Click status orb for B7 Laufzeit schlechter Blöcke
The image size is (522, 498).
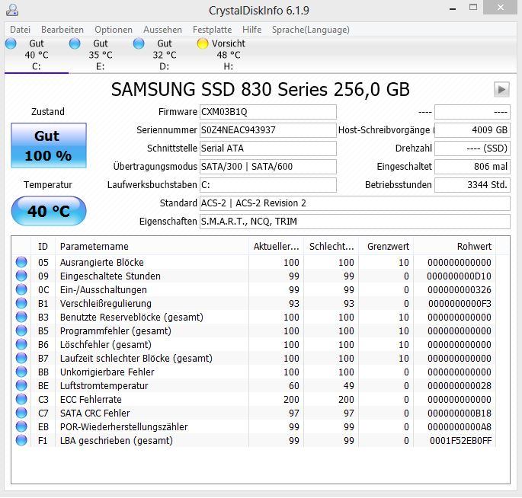tap(21, 358)
